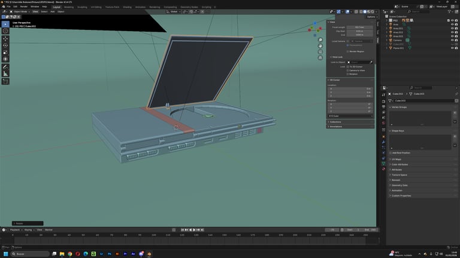Screen dimensions: 460x258
Task: Enable Lock Camera to View checkbox
Action: (x=347, y=70)
